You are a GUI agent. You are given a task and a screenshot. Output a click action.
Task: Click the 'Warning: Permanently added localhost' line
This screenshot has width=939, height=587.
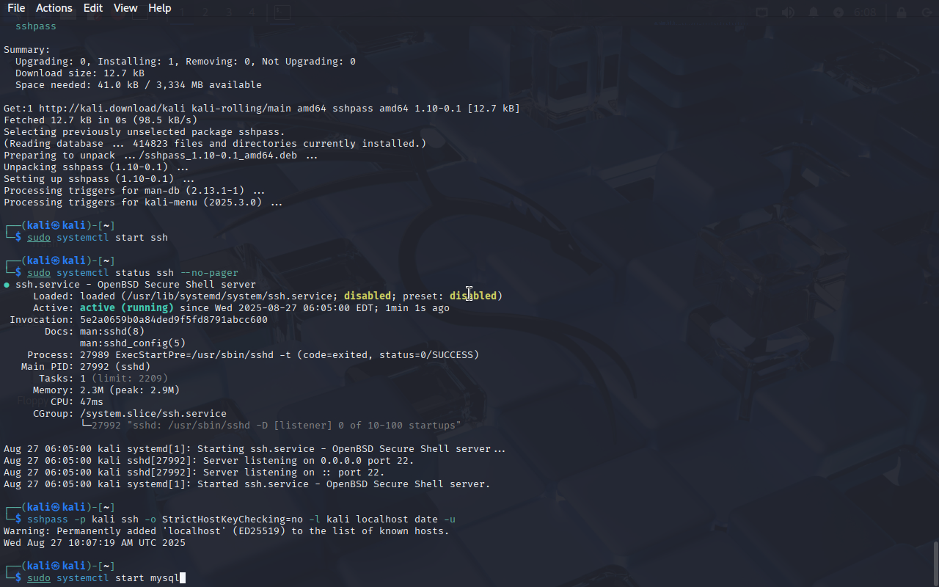[x=227, y=531]
